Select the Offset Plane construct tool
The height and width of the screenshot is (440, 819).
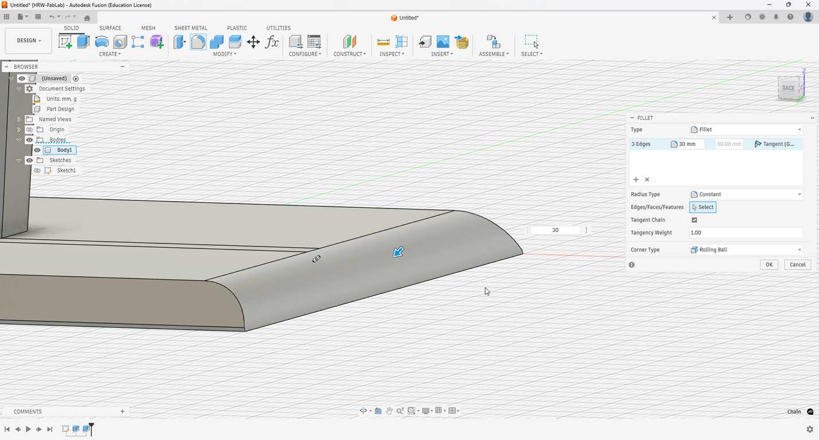(x=350, y=41)
